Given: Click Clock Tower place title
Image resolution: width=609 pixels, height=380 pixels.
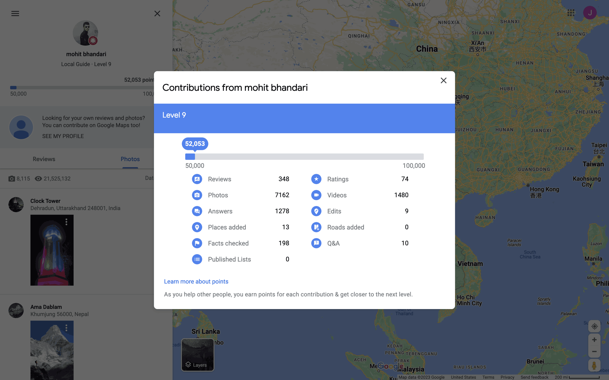Looking at the screenshot, I should pos(45,201).
